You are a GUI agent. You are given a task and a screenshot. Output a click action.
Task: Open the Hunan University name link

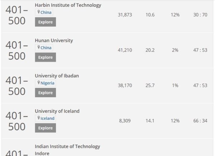pos(54,41)
